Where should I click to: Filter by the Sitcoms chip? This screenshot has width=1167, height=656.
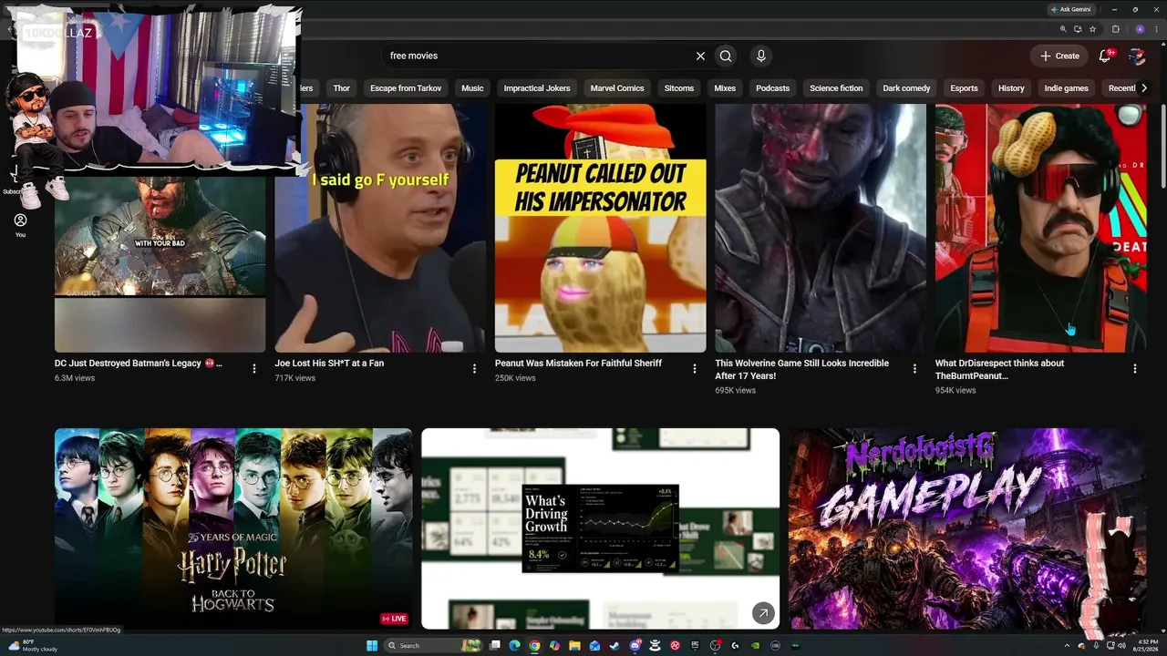pos(679,88)
